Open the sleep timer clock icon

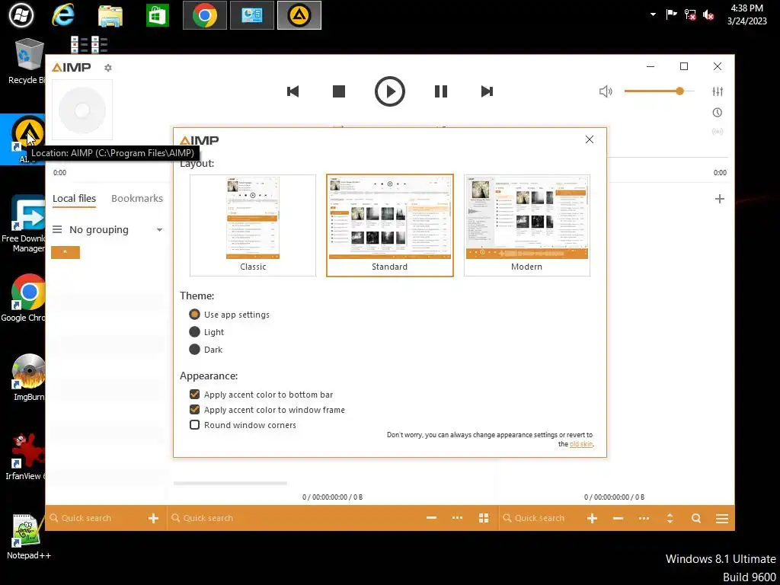click(718, 113)
